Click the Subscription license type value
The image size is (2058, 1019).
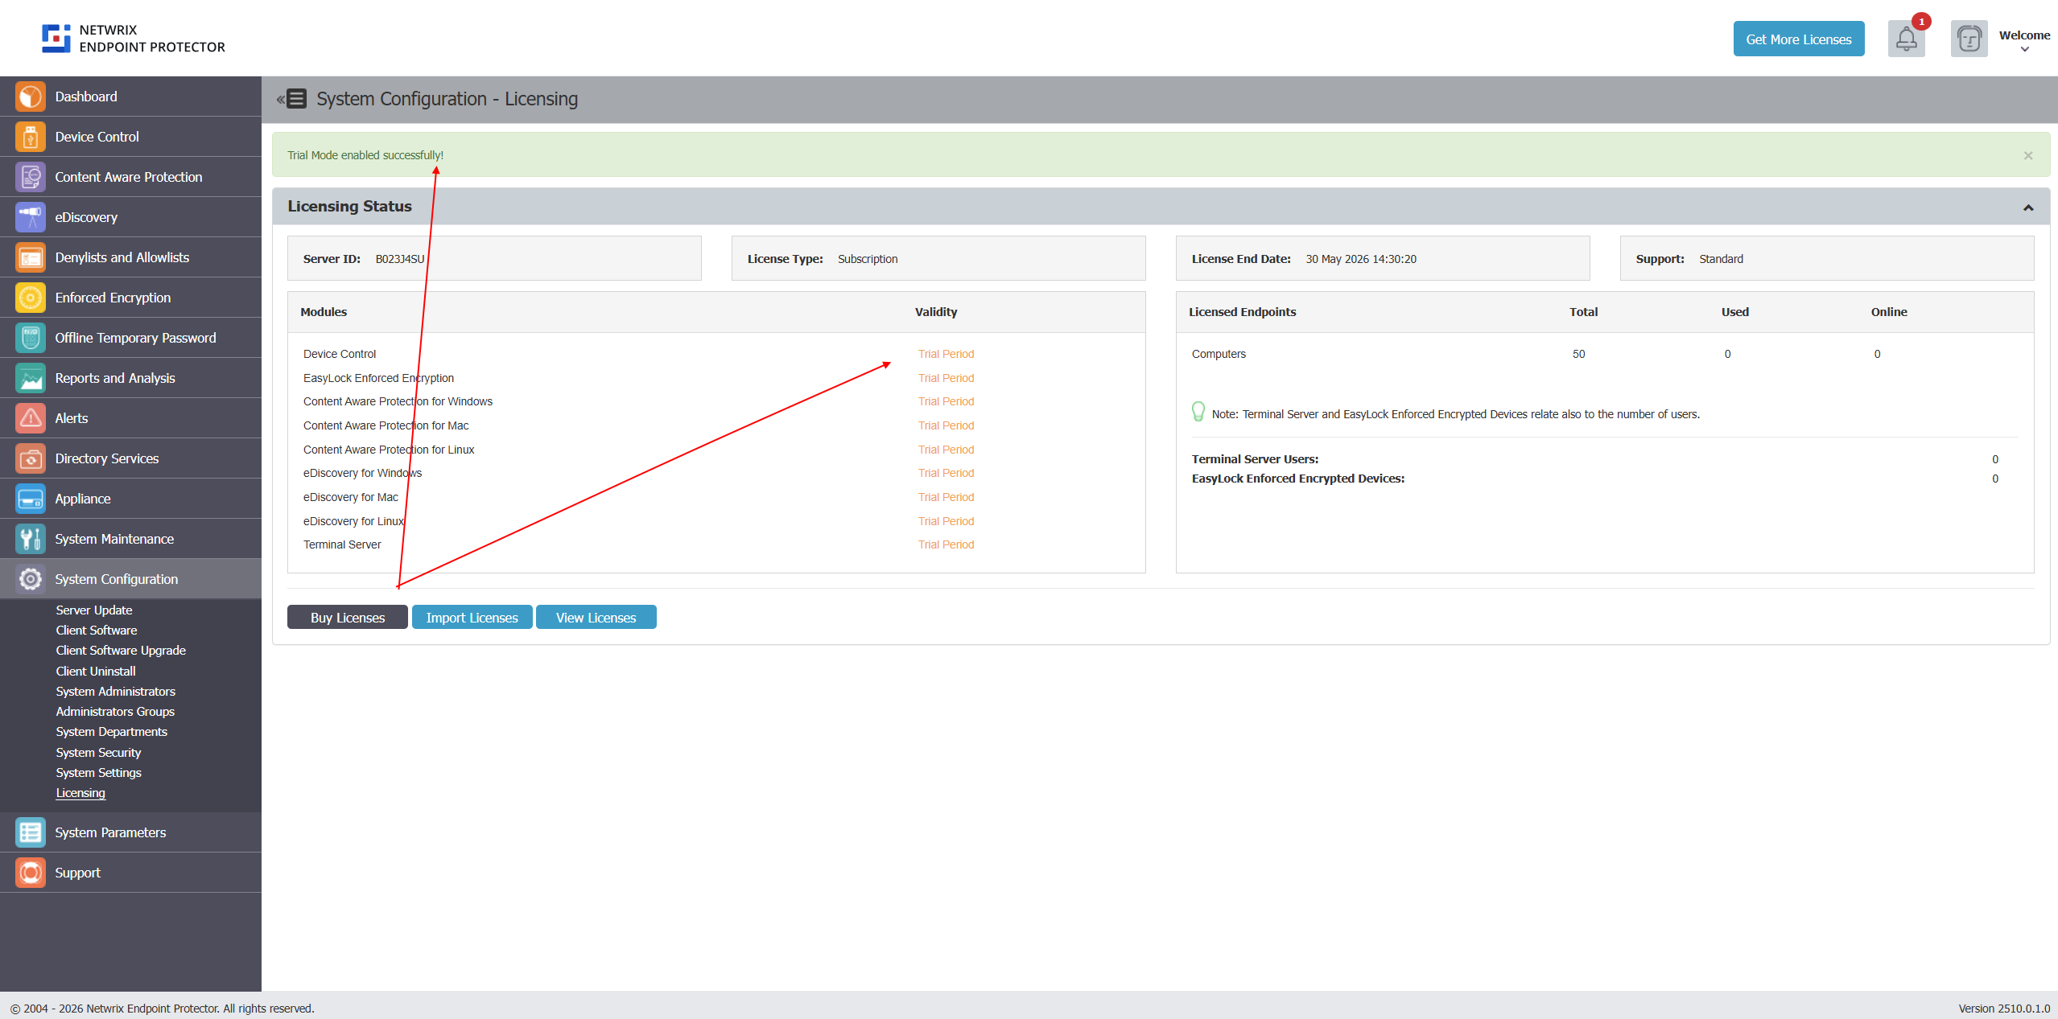coord(868,259)
